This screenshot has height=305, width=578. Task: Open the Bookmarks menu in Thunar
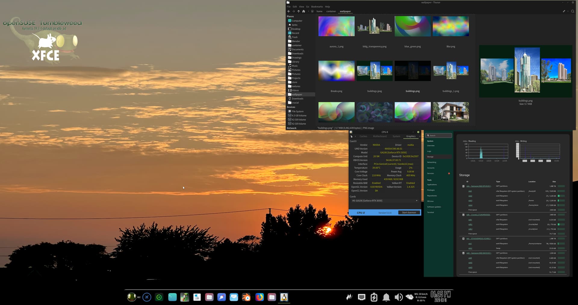(317, 7)
